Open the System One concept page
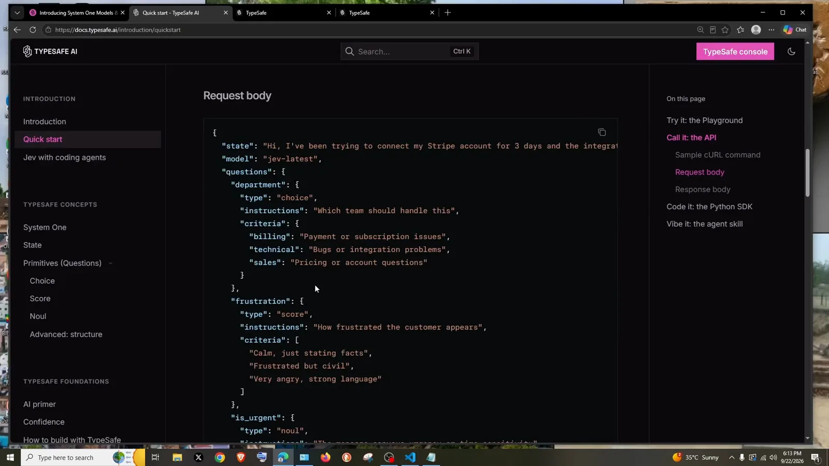Viewport: 829px width, 466px height. (x=45, y=227)
